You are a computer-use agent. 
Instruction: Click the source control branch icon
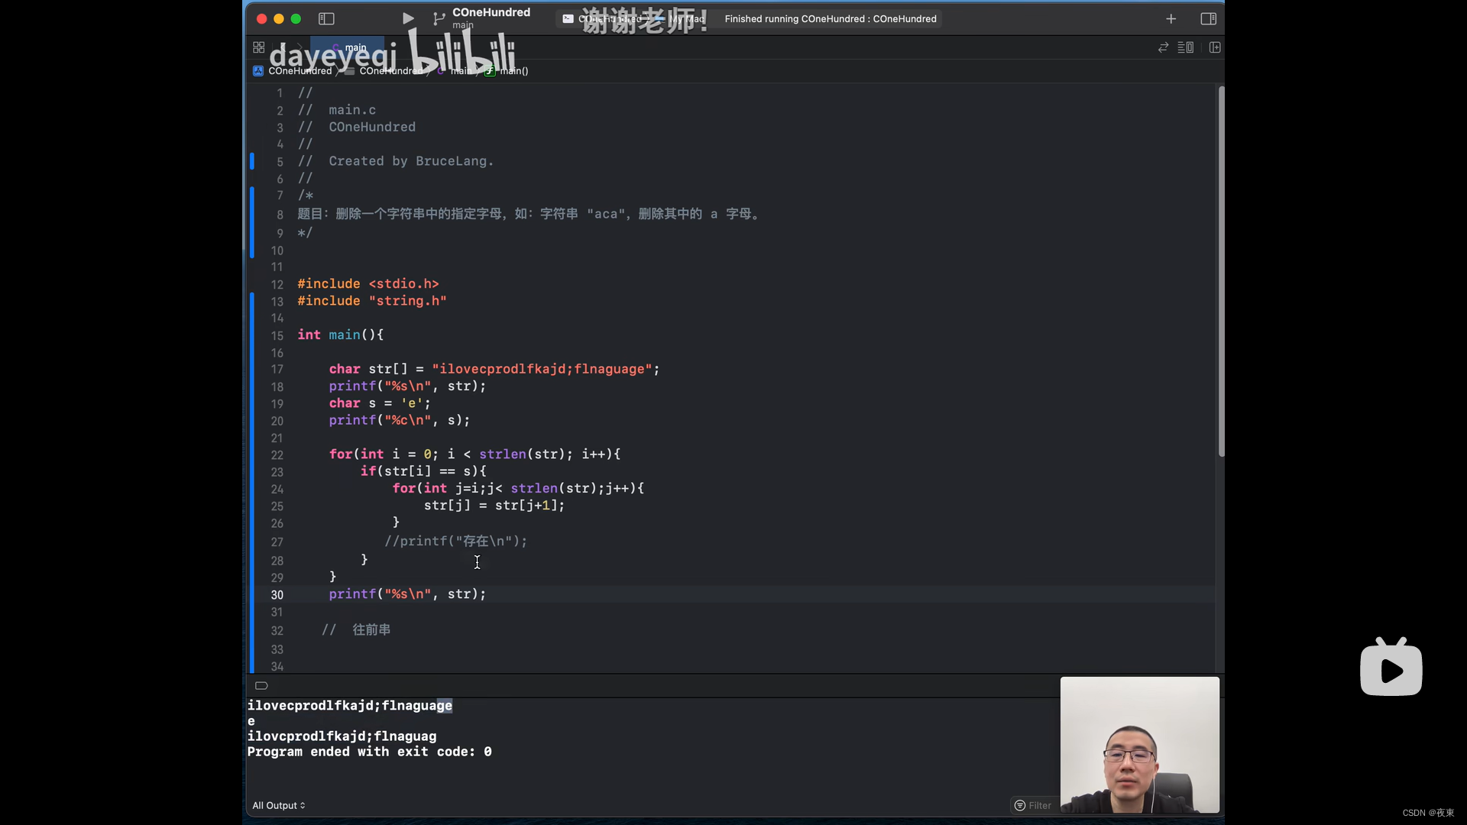click(439, 18)
